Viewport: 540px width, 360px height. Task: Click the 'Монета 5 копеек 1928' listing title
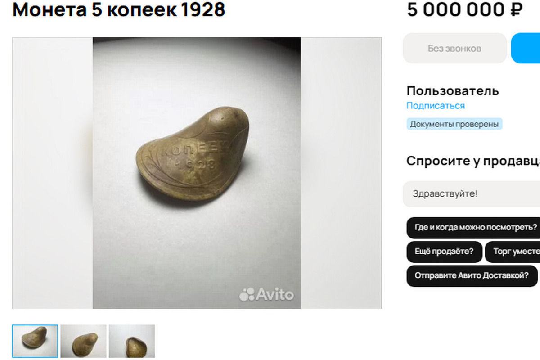click(x=119, y=9)
